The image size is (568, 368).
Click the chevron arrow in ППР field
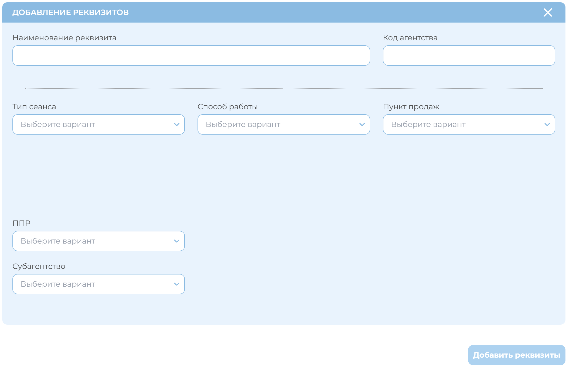[x=177, y=241]
